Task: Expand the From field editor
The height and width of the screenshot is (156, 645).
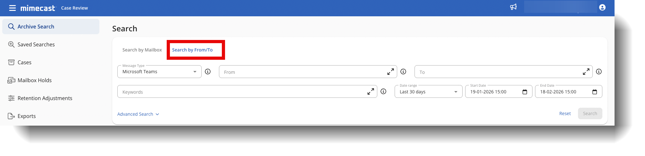Action: [390, 72]
